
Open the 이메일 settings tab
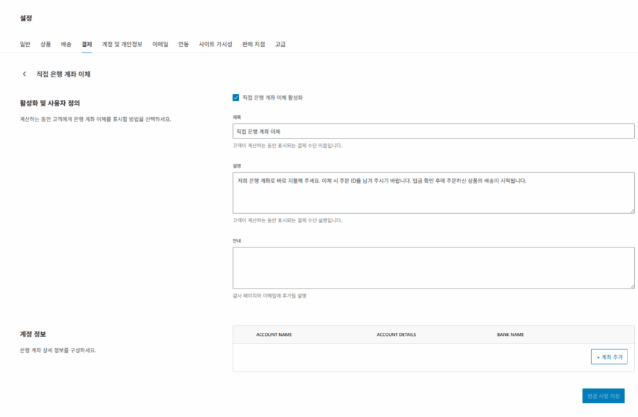(161, 44)
